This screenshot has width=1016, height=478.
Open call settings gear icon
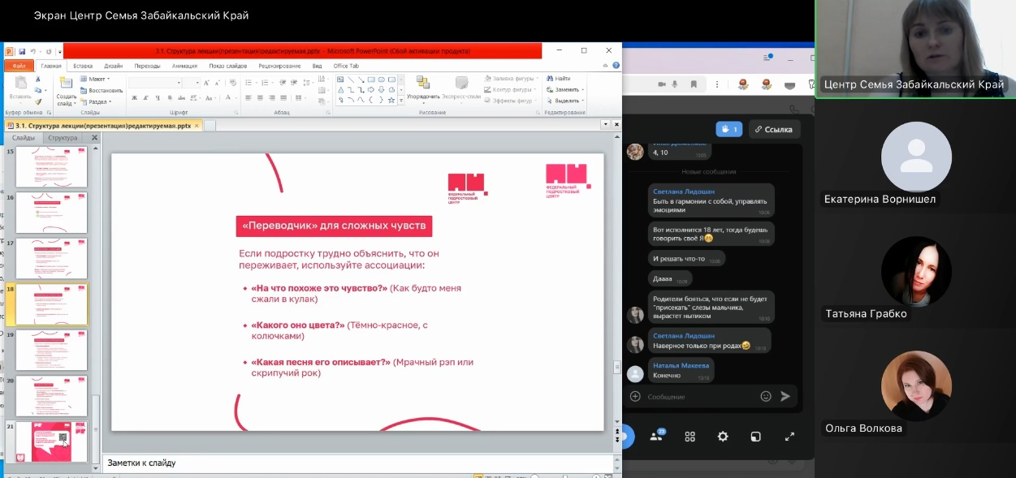pos(723,437)
